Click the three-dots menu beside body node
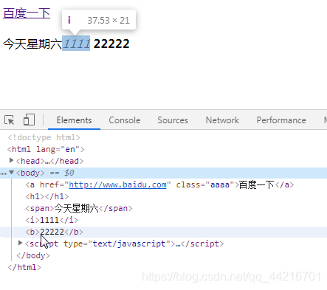Image resolution: width=327 pixels, height=290 pixels. coord(4,173)
